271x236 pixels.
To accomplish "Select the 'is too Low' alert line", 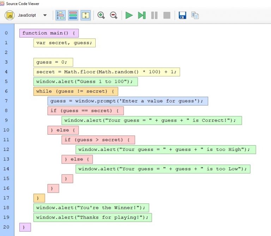I will pyautogui.click(x=163, y=169).
